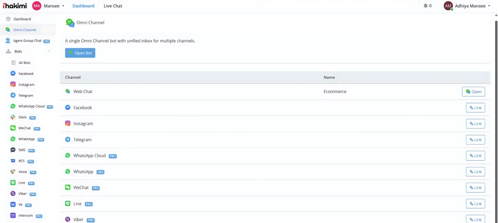Click the Line PRO badge in table
Viewport: 498px width, 223px height.
(89, 204)
